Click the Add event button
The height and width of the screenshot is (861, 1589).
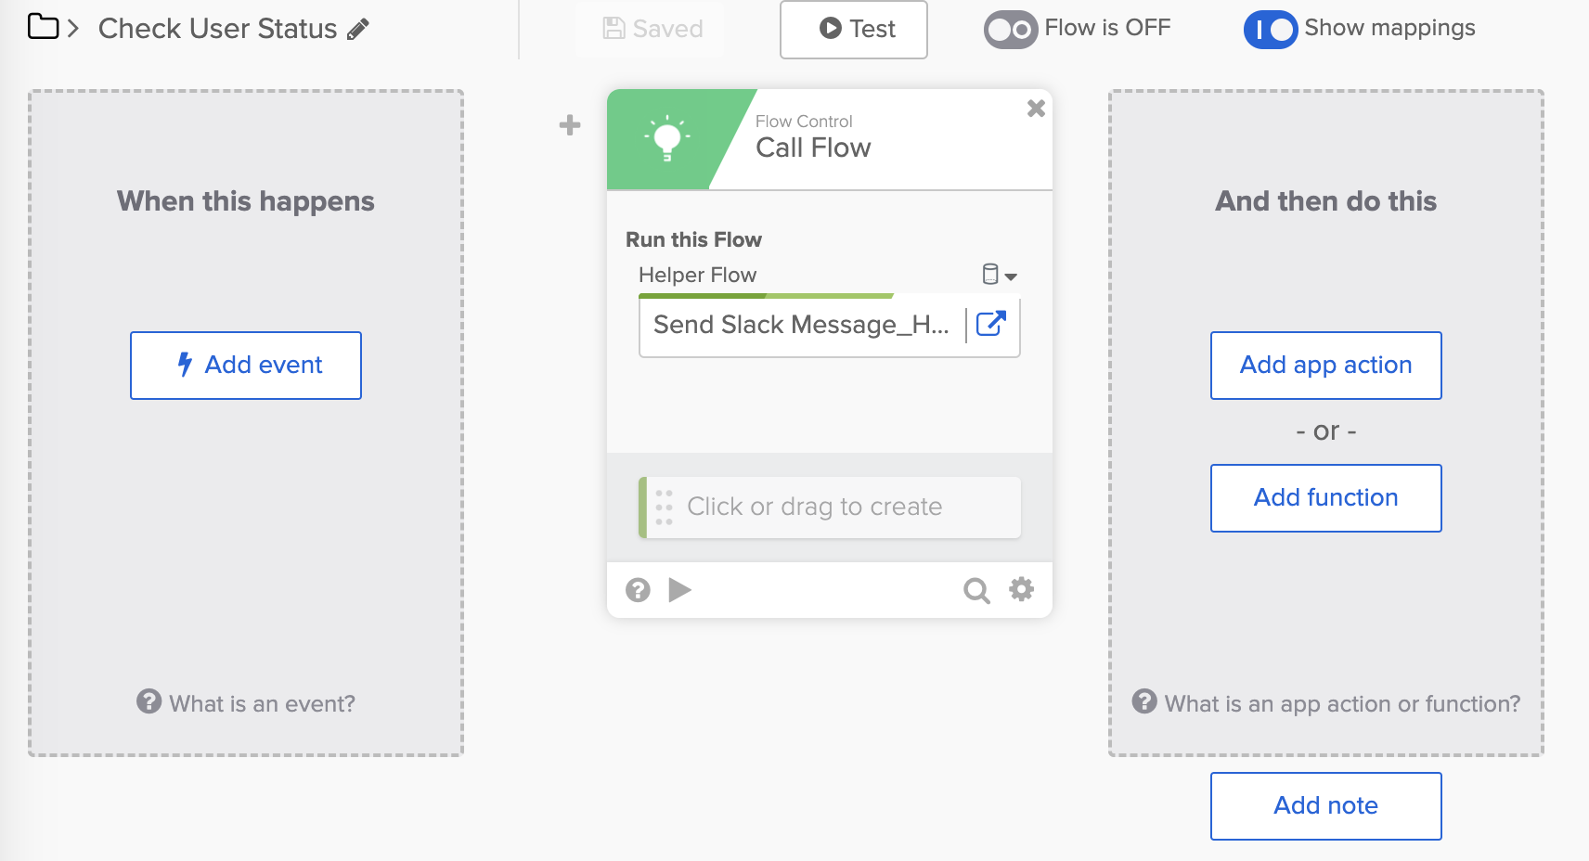click(x=245, y=365)
